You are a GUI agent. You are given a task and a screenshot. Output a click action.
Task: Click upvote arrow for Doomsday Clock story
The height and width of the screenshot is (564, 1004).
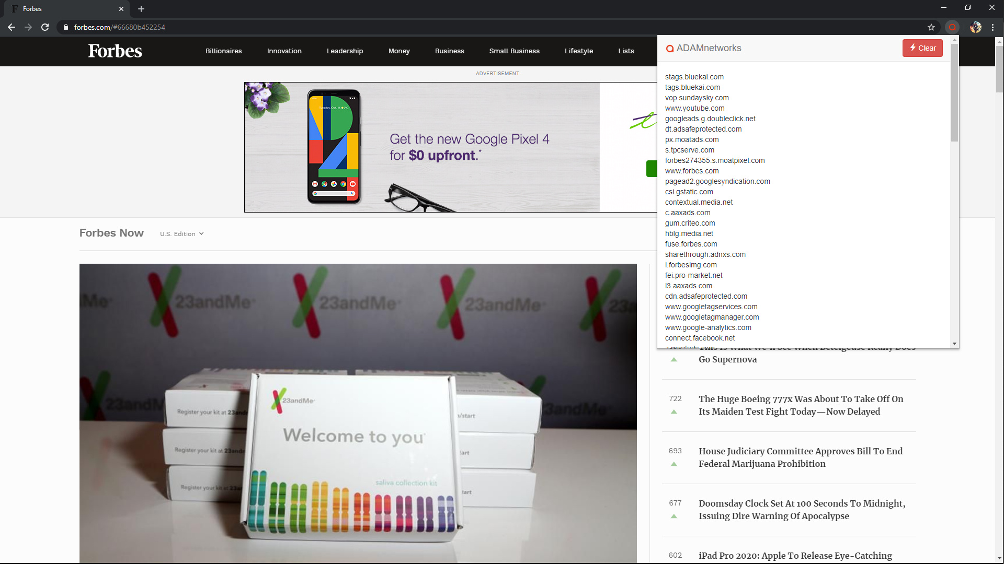pyautogui.click(x=674, y=516)
